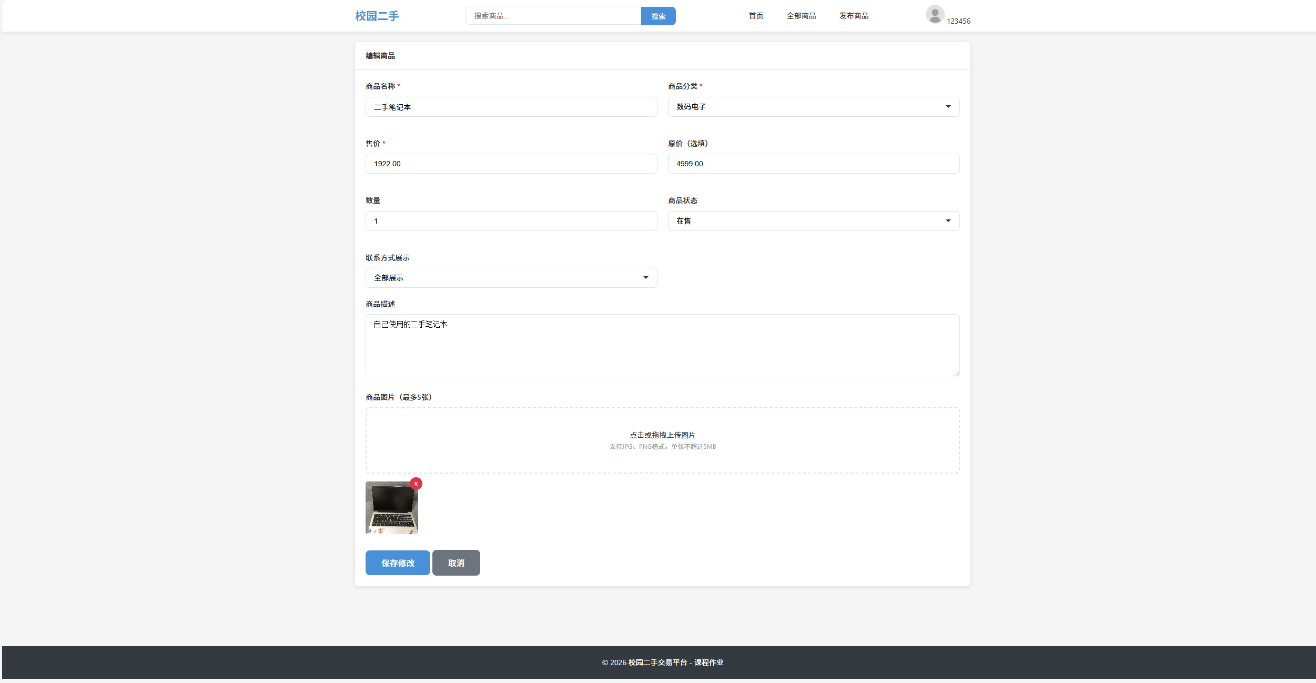Click the 数量 quantity field
Viewport: 1316px width, 683px height.
pyautogui.click(x=511, y=220)
